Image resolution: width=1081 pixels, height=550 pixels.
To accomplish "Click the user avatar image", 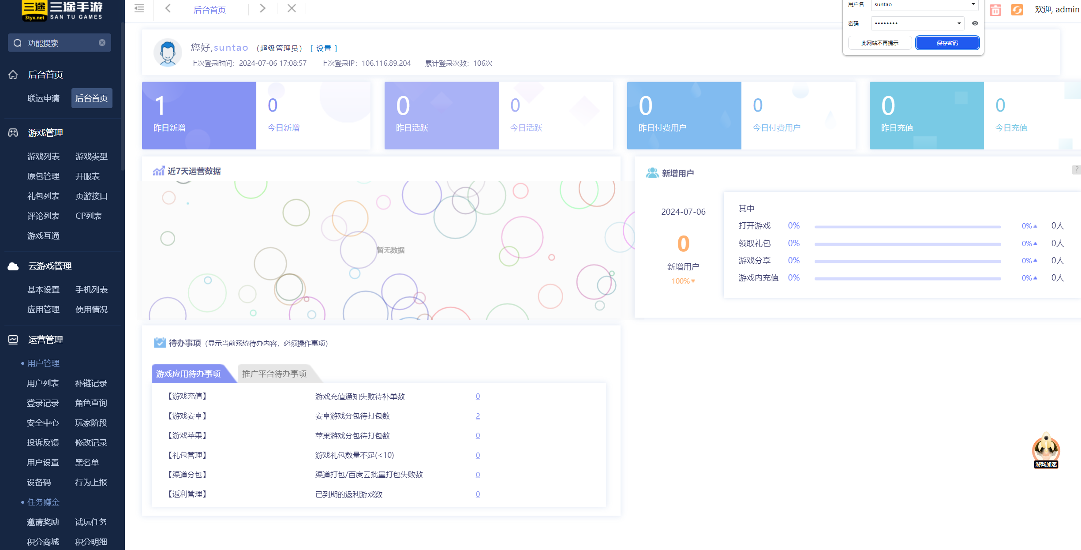I will pos(168,53).
